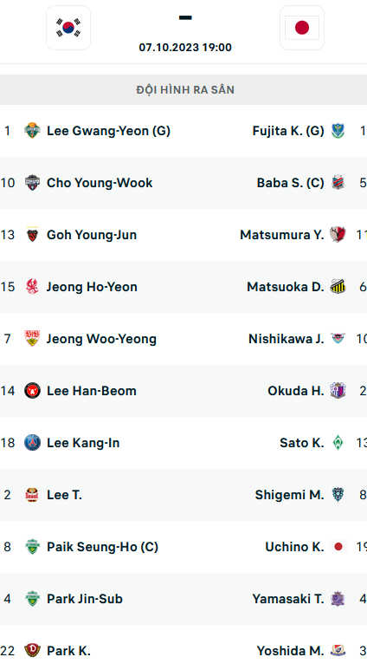Open the Japan team flag
Viewport: 367px width, 670px height.
click(x=302, y=28)
